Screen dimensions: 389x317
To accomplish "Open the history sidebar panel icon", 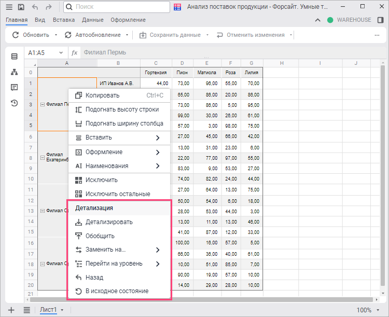I will click(15, 103).
